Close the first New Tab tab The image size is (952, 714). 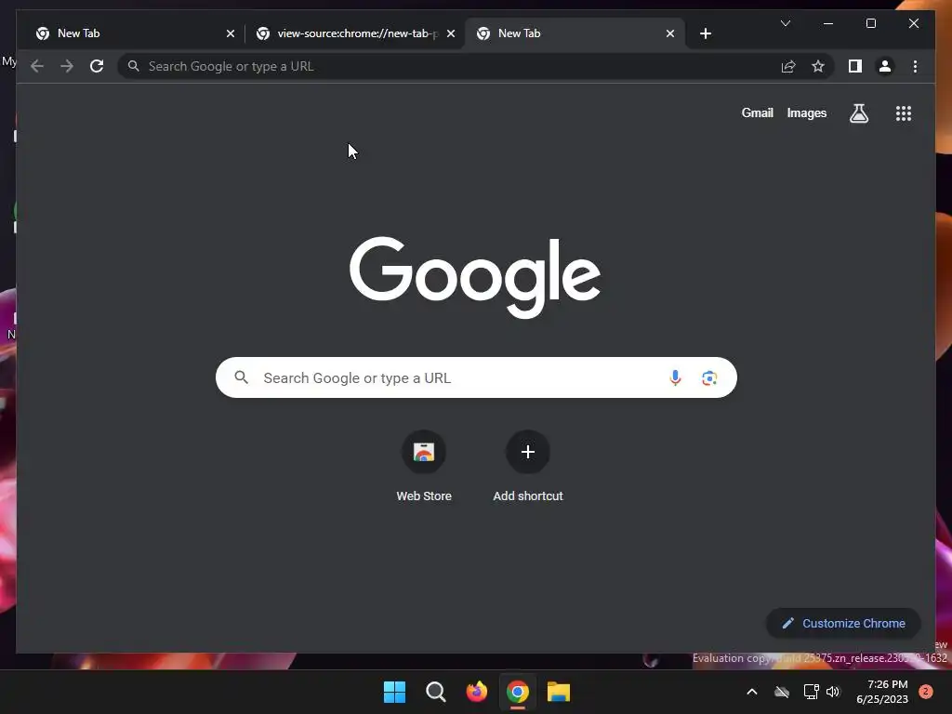point(231,33)
